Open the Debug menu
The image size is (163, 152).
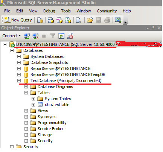click(49, 11)
